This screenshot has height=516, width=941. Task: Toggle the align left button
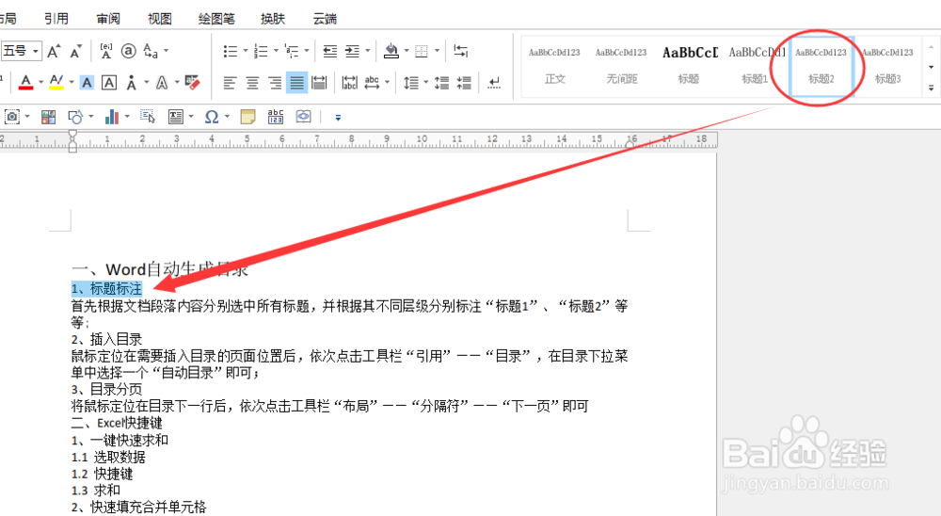[x=230, y=82]
